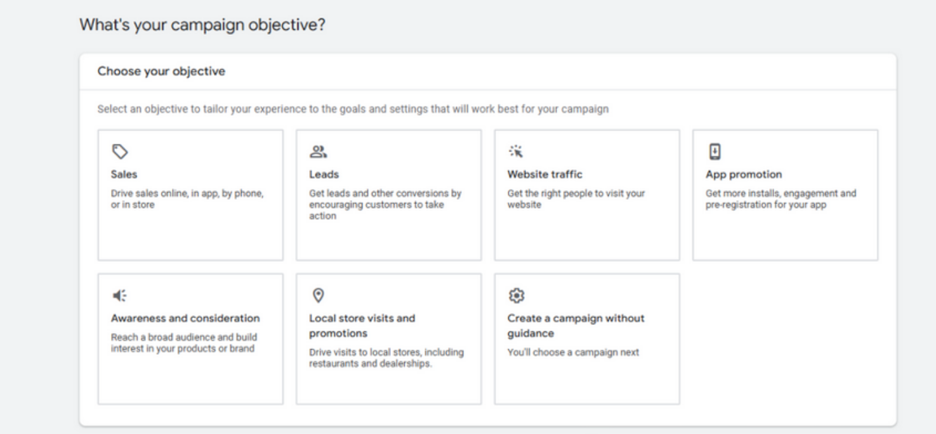Click "Reach a broad audience" description text
The height and width of the screenshot is (434, 936).
[x=184, y=343]
